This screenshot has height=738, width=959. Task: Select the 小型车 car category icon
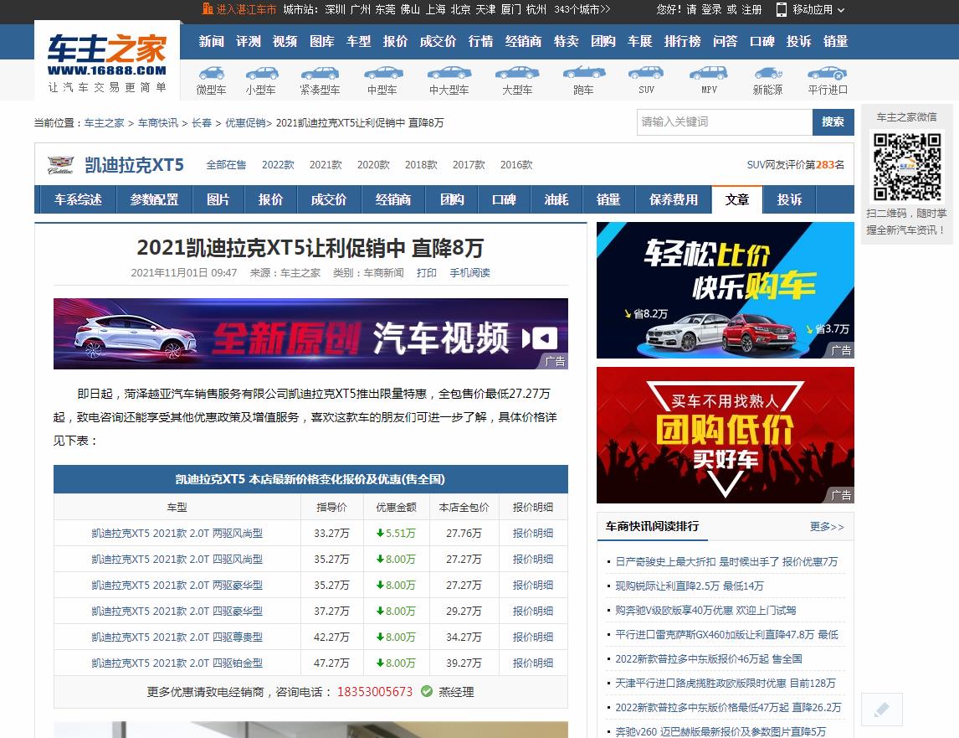click(261, 74)
